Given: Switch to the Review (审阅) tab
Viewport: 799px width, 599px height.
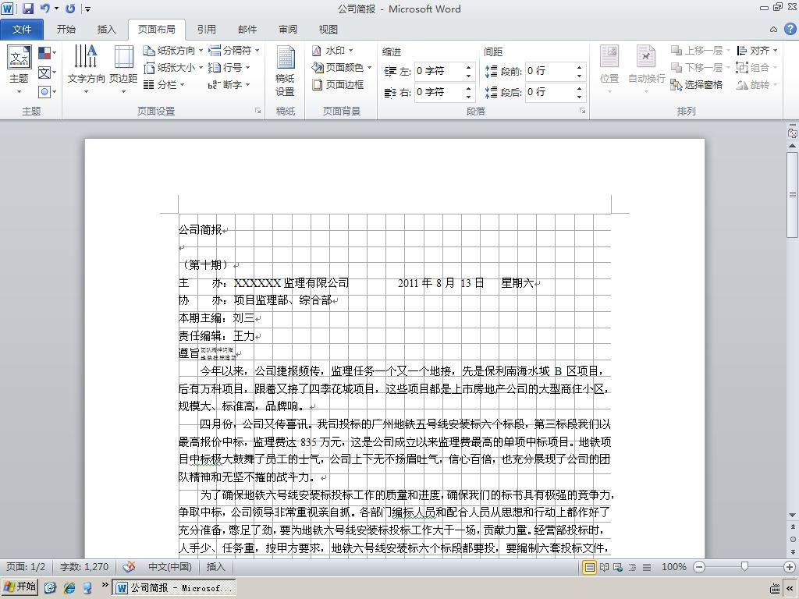Looking at the screenshot, I should point(288,30).
